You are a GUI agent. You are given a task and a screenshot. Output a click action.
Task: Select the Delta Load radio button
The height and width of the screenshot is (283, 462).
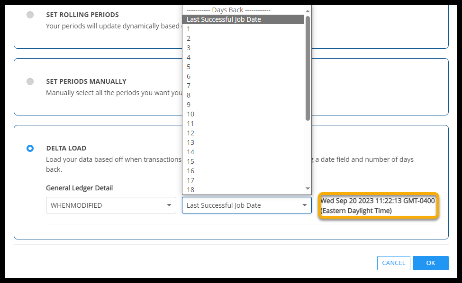point(30,148)
